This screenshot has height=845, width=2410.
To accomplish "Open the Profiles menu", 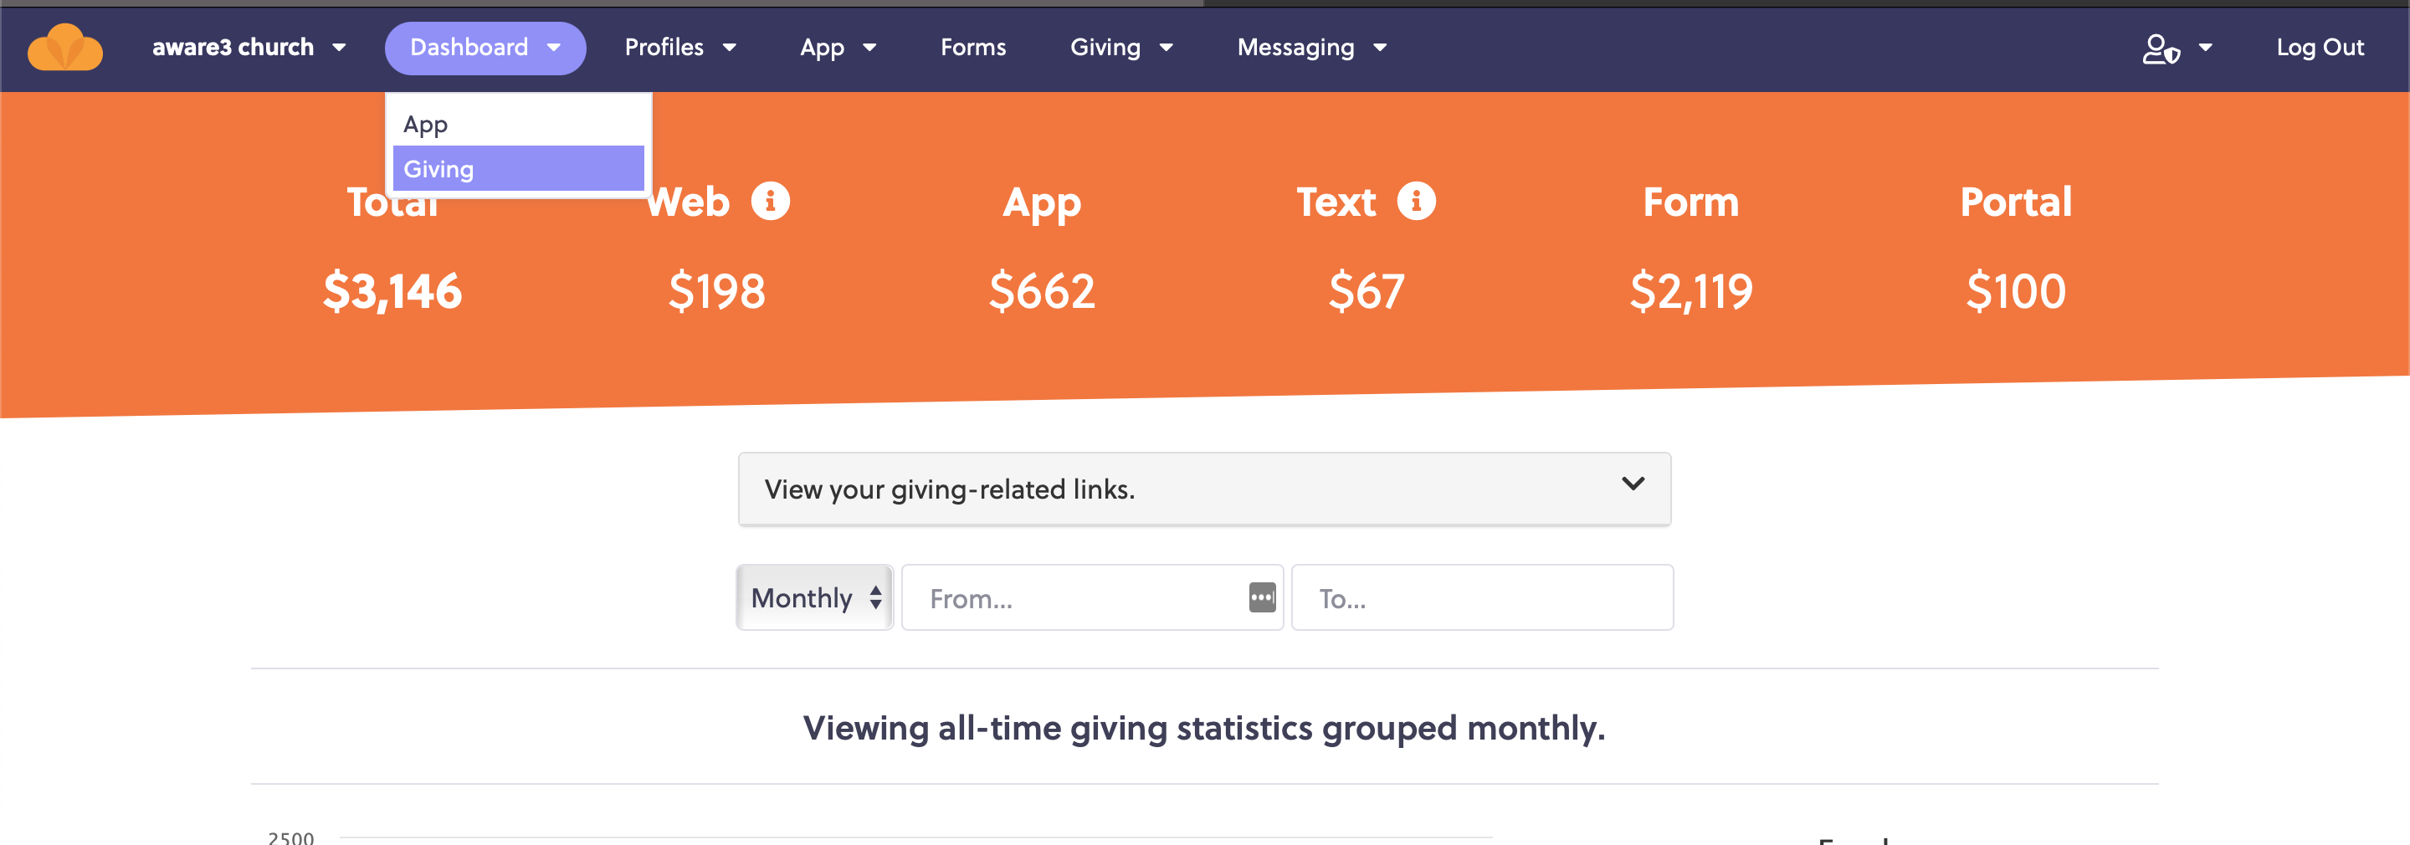I will tap(680, 48).
